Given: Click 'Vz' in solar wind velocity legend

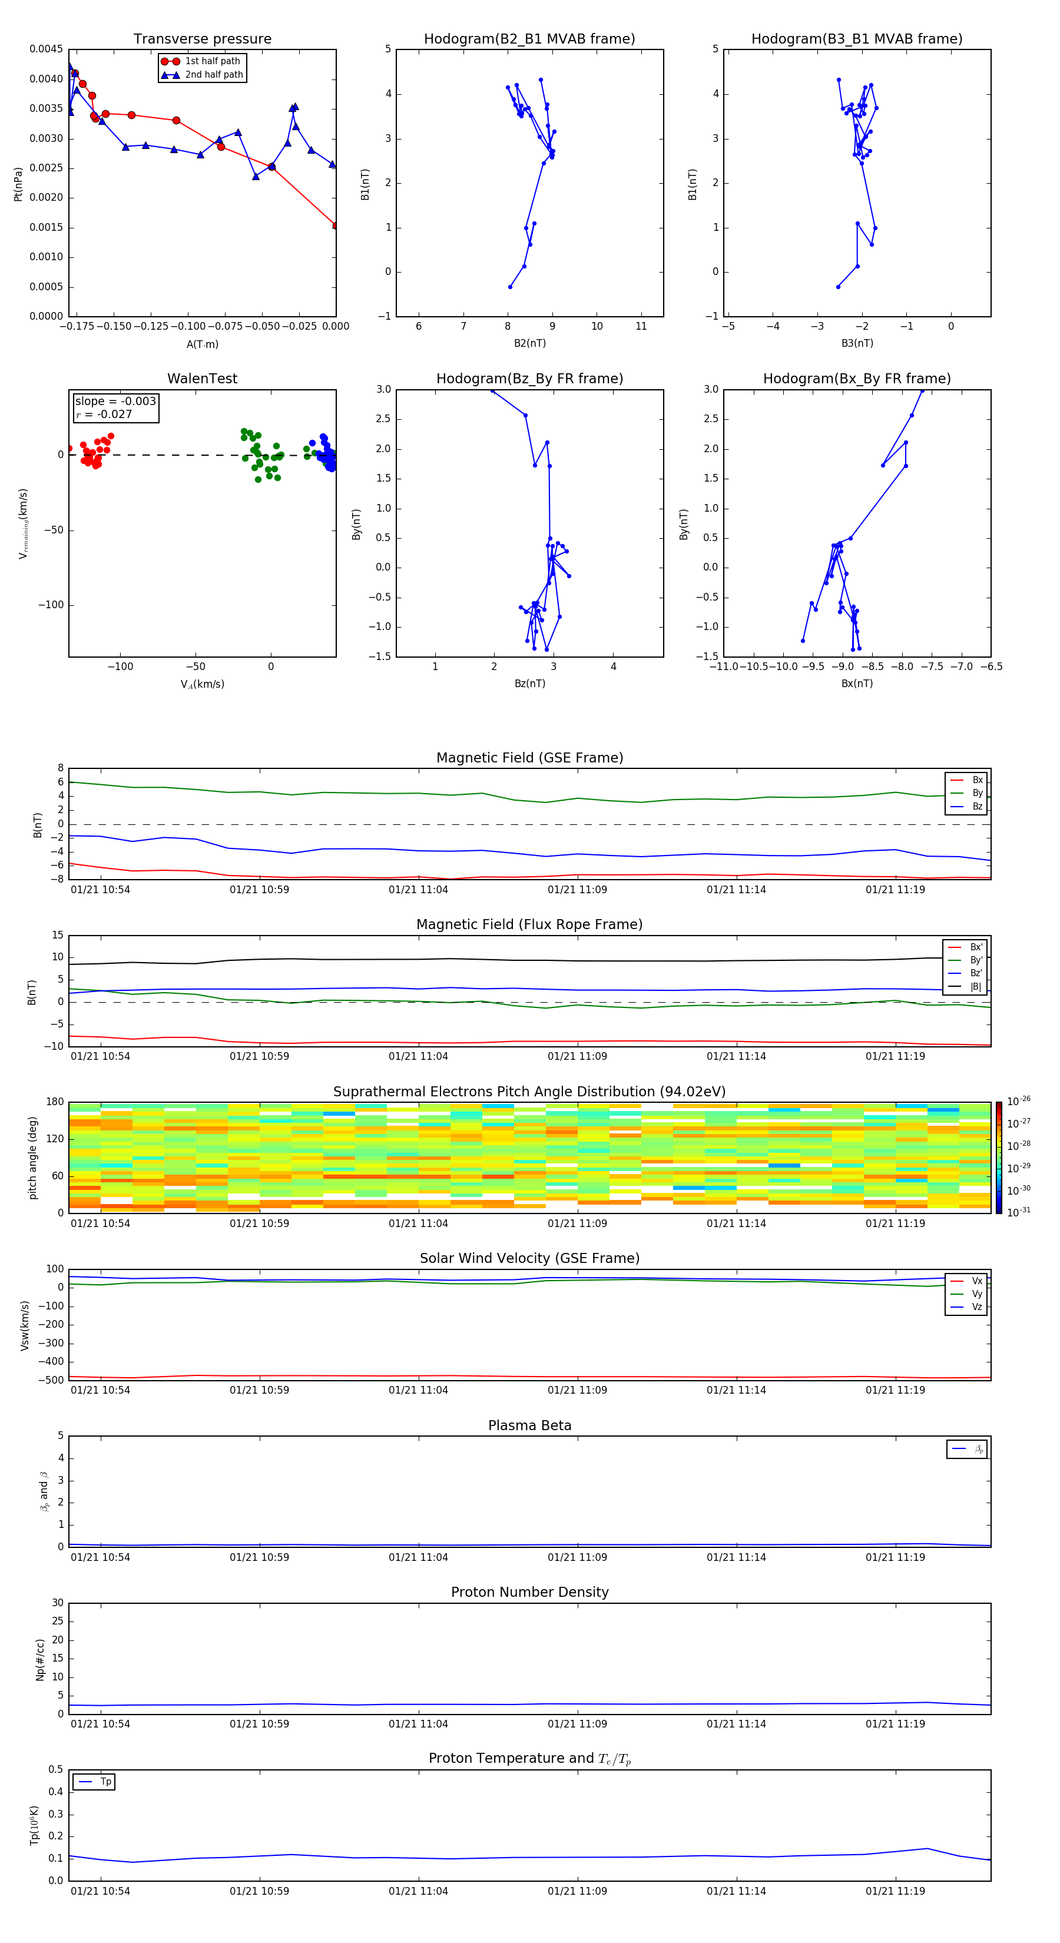Looking at the screenshot, I should 966,1307.
